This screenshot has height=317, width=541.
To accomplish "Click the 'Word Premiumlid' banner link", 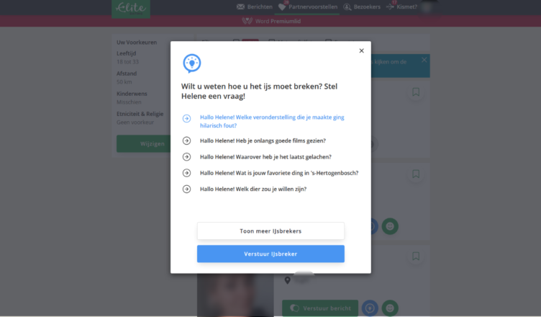I will pos(271,21).
